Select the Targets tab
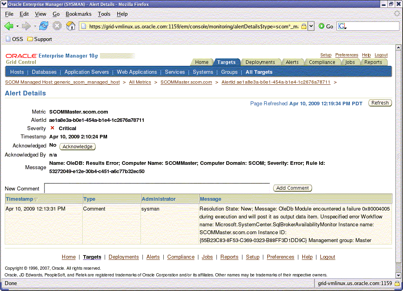The width and height of the screenshot is (403, 291). click(x=226, y=62)
